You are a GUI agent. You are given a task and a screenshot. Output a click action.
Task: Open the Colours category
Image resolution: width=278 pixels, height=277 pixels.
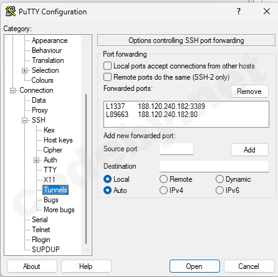coord(42,80)
